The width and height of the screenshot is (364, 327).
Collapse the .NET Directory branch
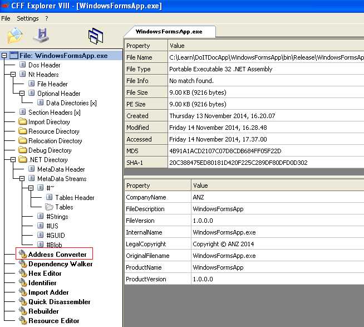click(x=13, y=160)
